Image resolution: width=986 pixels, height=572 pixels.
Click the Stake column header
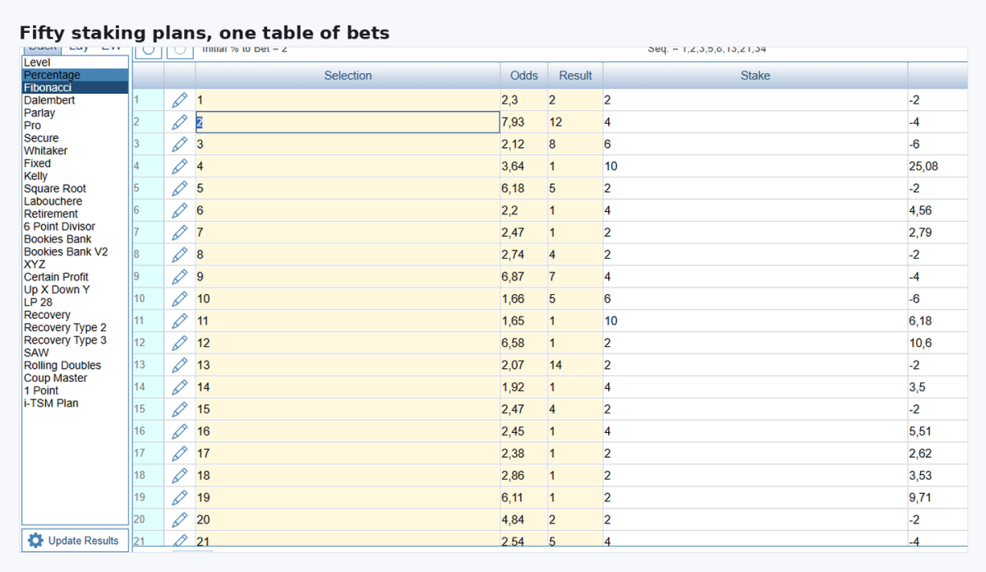[755, 76]
